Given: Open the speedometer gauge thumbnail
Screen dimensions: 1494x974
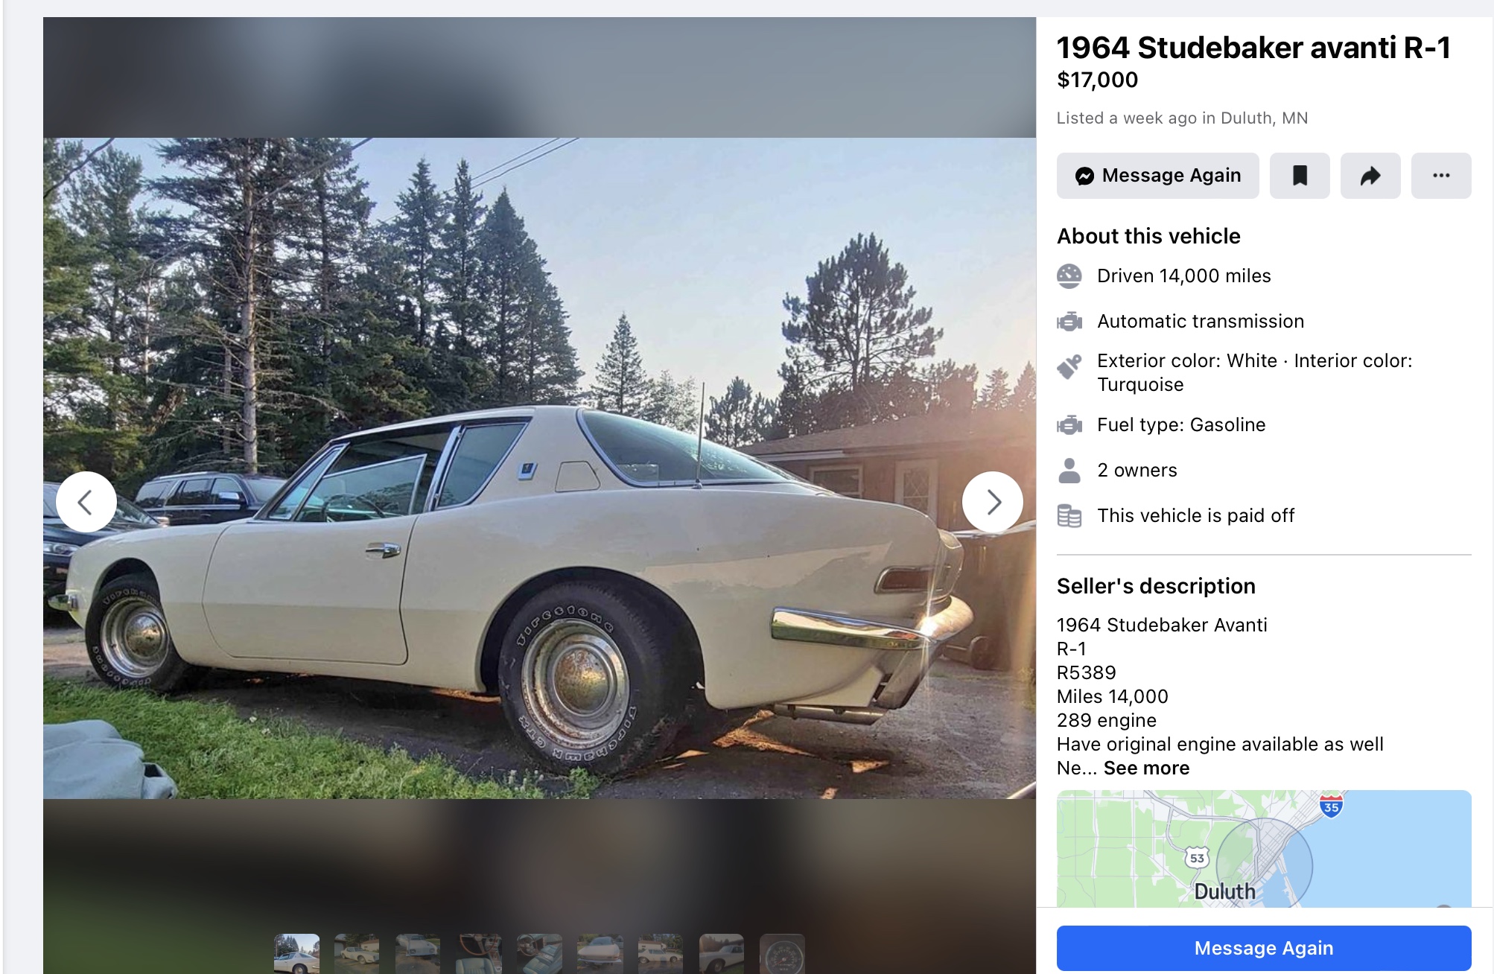Looking at the screenshot, I should [782, 953].
